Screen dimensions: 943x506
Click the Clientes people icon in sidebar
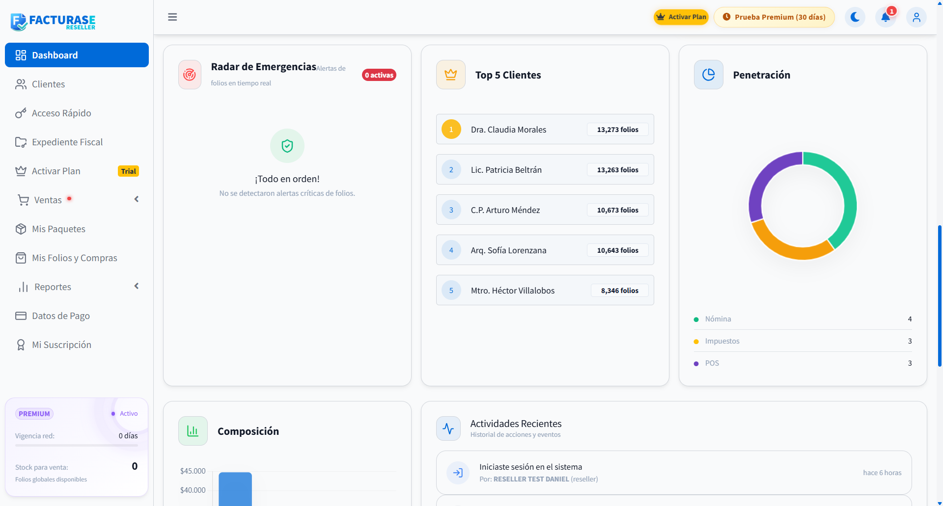point(21,84)
